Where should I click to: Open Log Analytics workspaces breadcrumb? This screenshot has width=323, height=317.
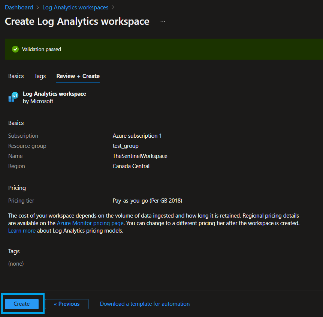coord(75,8)
